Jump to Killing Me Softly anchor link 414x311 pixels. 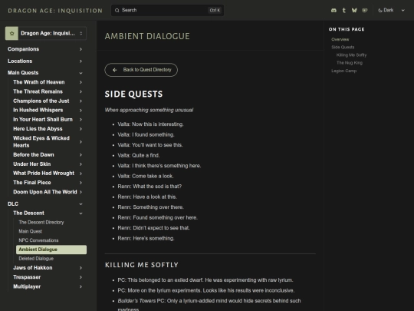(x=351, y=55)
